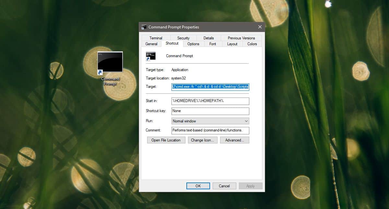Open the Font tab
Screen dimensions: 389x209
pyautogui.click(x=213, y=44)
